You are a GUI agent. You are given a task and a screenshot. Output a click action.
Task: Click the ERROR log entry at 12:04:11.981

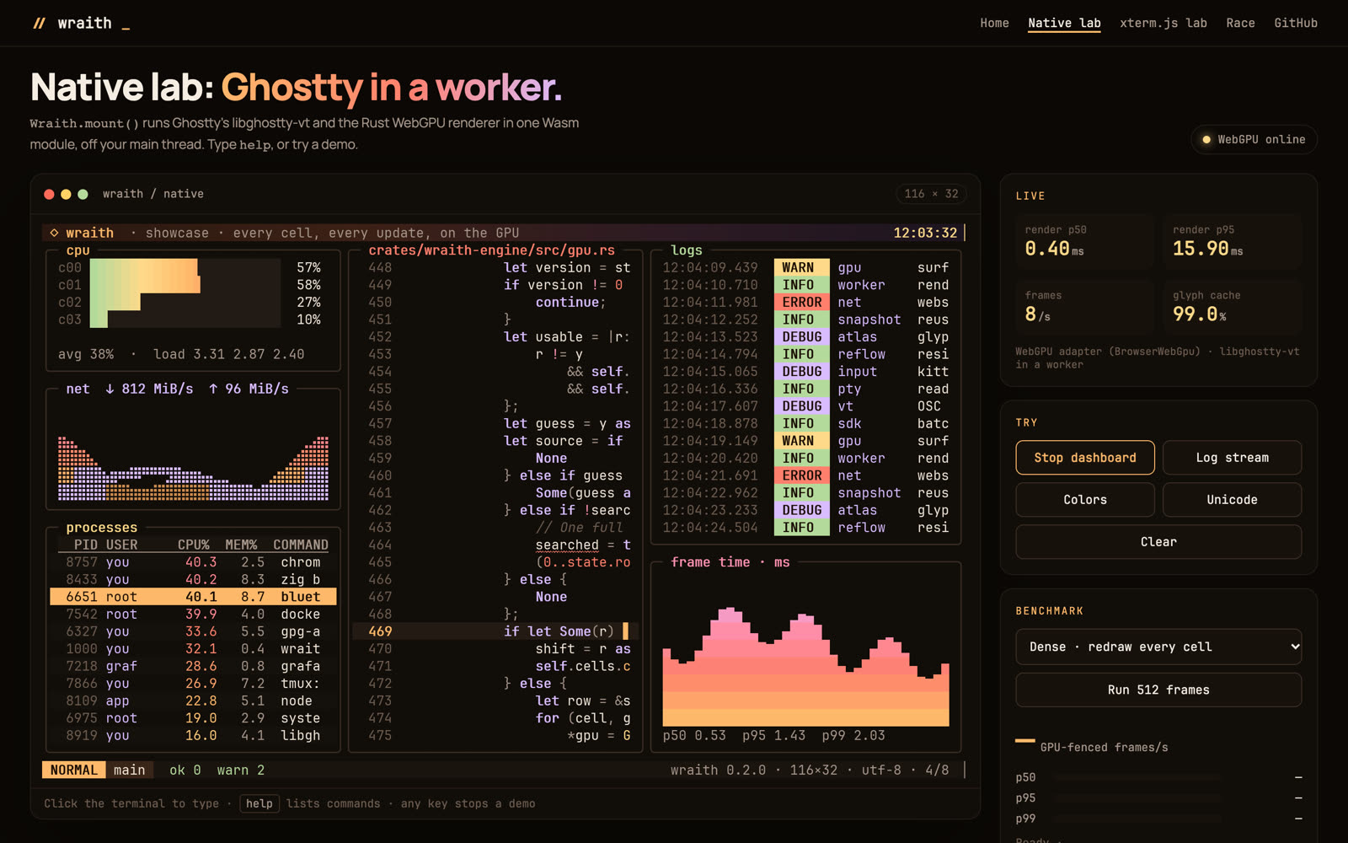tap(805, 303)
